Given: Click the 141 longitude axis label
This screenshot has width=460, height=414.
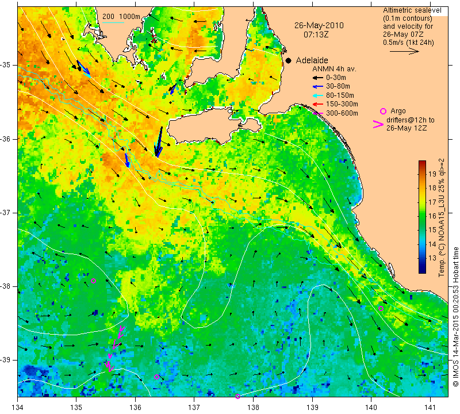Looking at the screenshot, I should pos(430,407).
